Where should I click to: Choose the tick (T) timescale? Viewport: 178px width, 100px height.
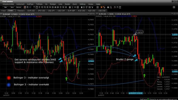[34, 7]
